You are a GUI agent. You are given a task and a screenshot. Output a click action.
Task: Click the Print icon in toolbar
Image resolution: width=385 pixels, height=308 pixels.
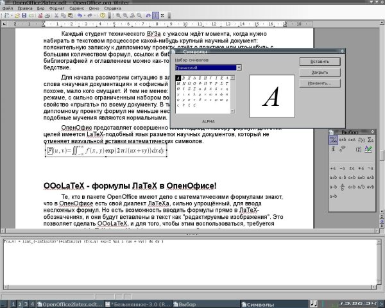point(47,15)
